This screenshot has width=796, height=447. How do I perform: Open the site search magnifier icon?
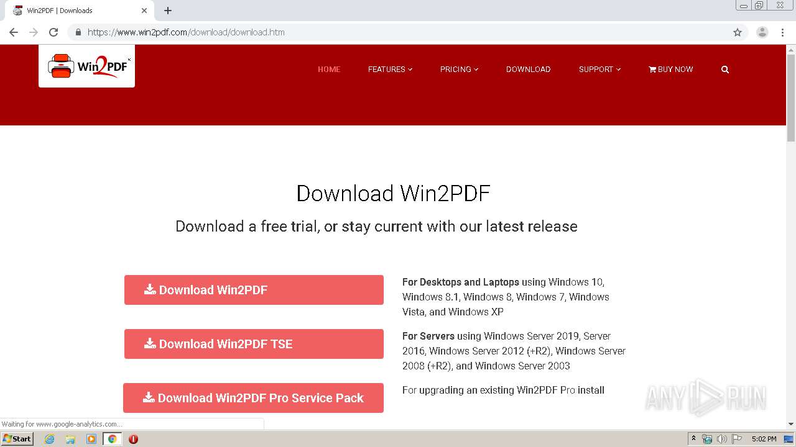click(725, 70)
